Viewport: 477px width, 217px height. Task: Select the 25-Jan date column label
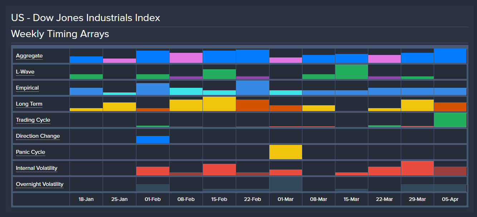[x=120, y=199]
